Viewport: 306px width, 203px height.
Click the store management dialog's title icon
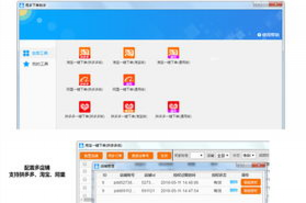(x=96, y=166)
